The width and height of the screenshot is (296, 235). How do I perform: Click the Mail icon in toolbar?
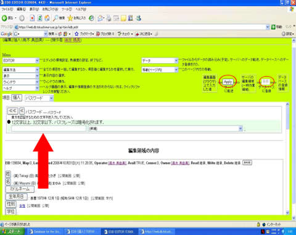click(x=101, y=18)
